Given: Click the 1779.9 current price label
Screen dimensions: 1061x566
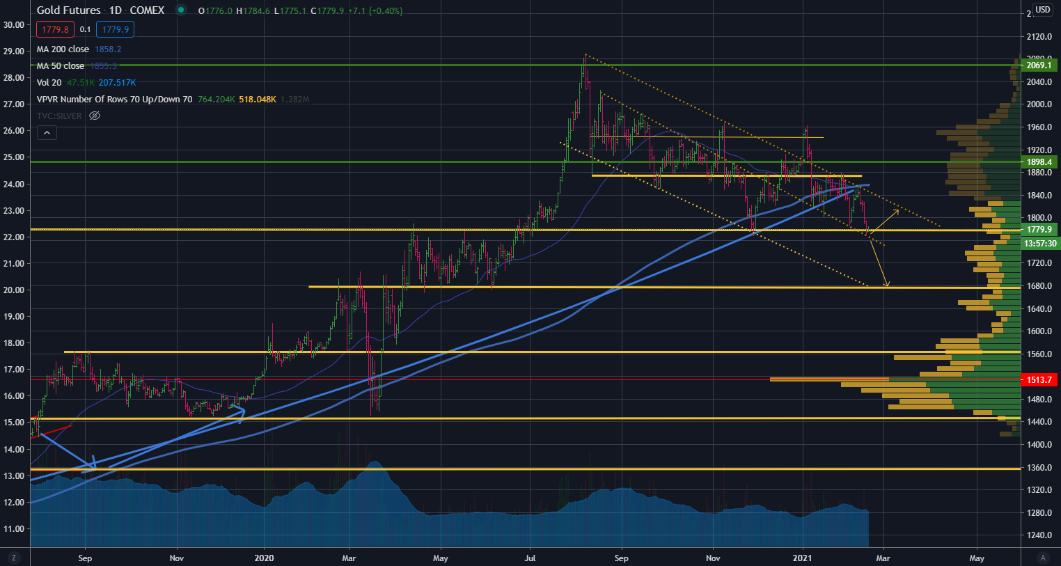Looking at the screenshot, I should [1039, 229].
